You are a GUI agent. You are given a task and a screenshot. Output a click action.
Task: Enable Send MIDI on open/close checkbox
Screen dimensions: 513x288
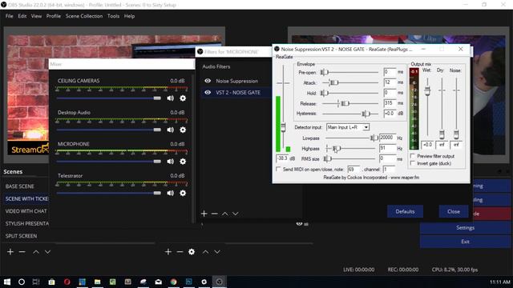pos(278,169)
